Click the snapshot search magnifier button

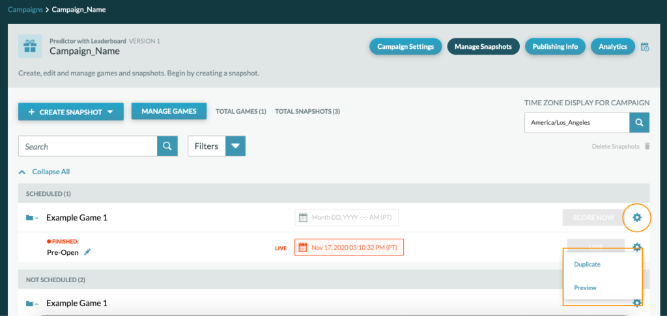click(x=167, y=146)
